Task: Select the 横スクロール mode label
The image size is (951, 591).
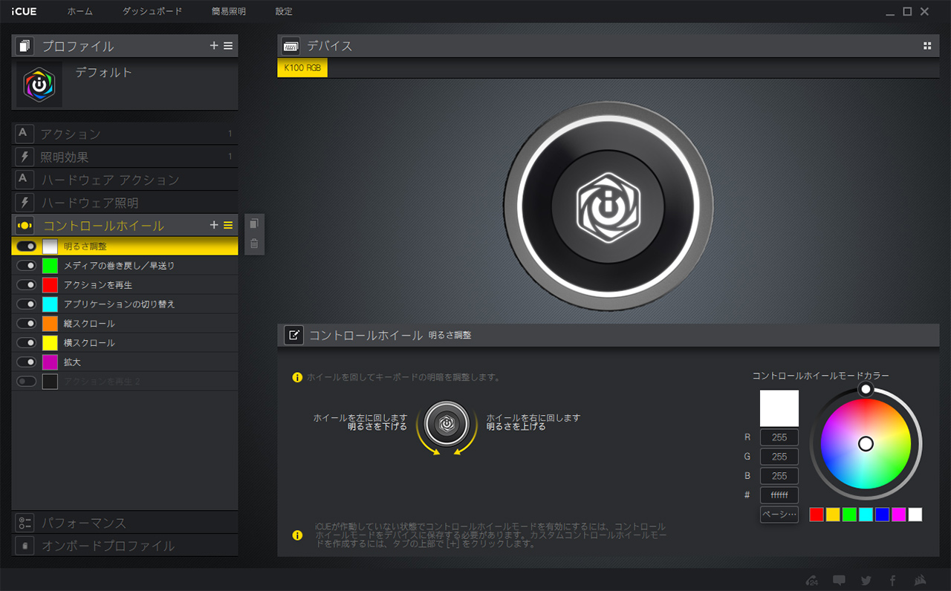Action: coord(89,343)
